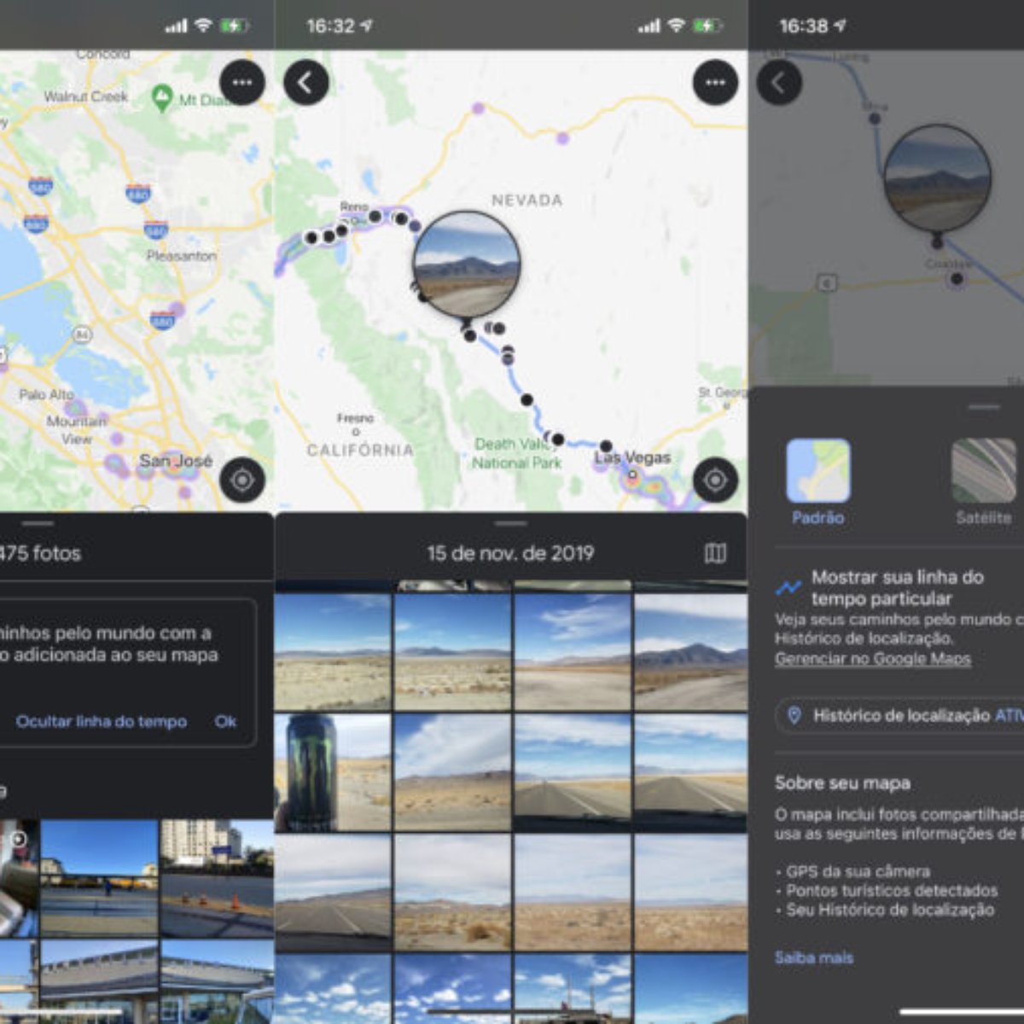Tap the back arrow on the rightmost screen
This screenshot has width=1024, height=1024.
[x=778, y=84]
